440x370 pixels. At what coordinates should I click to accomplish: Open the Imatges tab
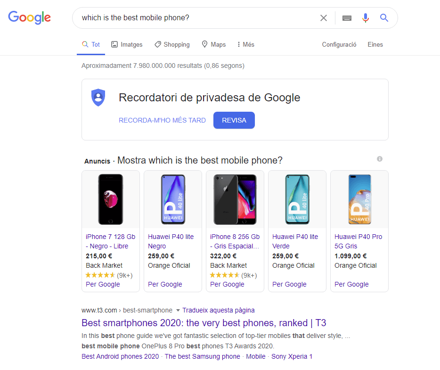click(127, 45)
